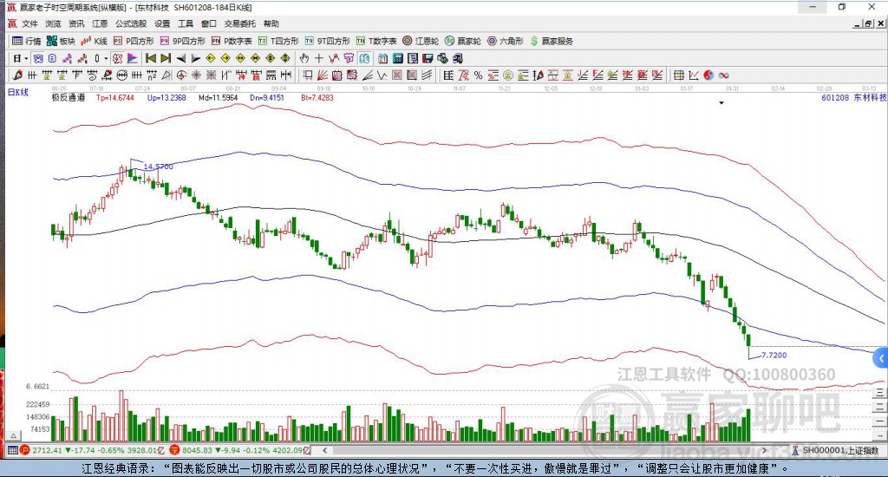Screen dimensions: 888x477
Task: Click the 日K线 label
Action: pyautogui.click(x=17, y=92)
